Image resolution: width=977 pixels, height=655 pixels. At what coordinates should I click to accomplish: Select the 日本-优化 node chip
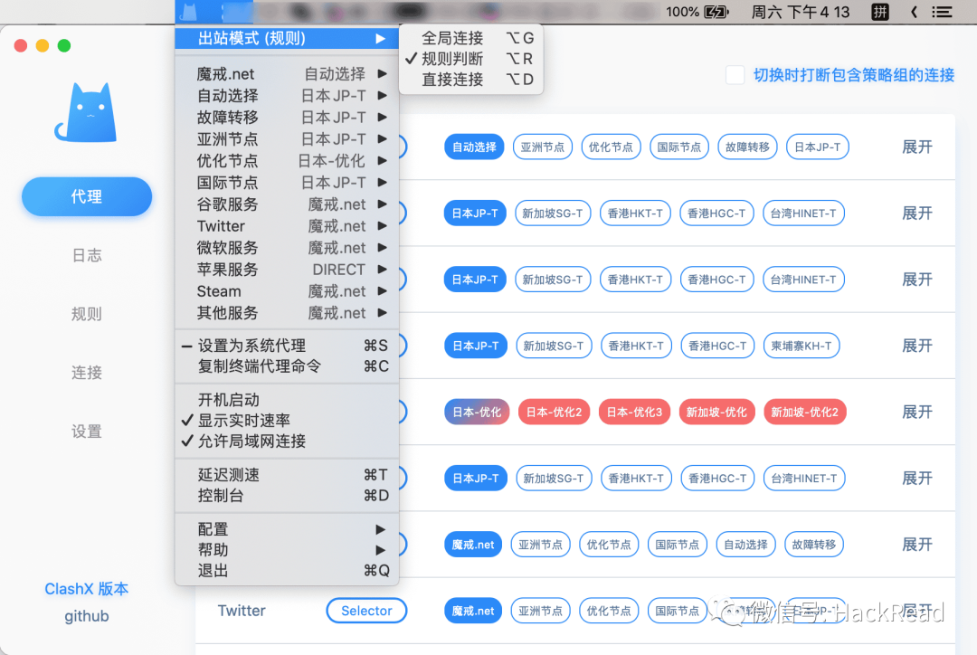[x=477, y=412]
